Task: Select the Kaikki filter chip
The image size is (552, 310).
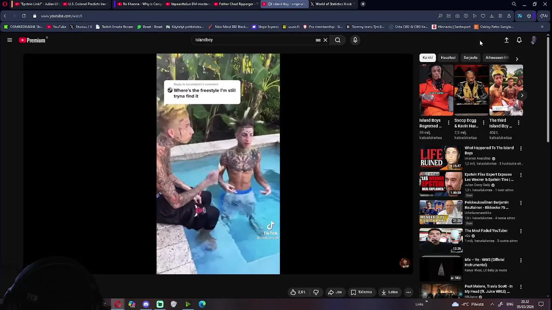Action: (x=428, y=58)
